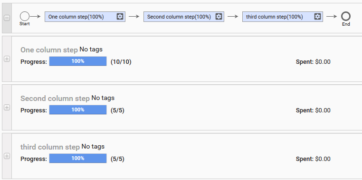This screenshot has height=180, width=362.
Task: Open gear settings for Second column step
Action: coord(219,17)
